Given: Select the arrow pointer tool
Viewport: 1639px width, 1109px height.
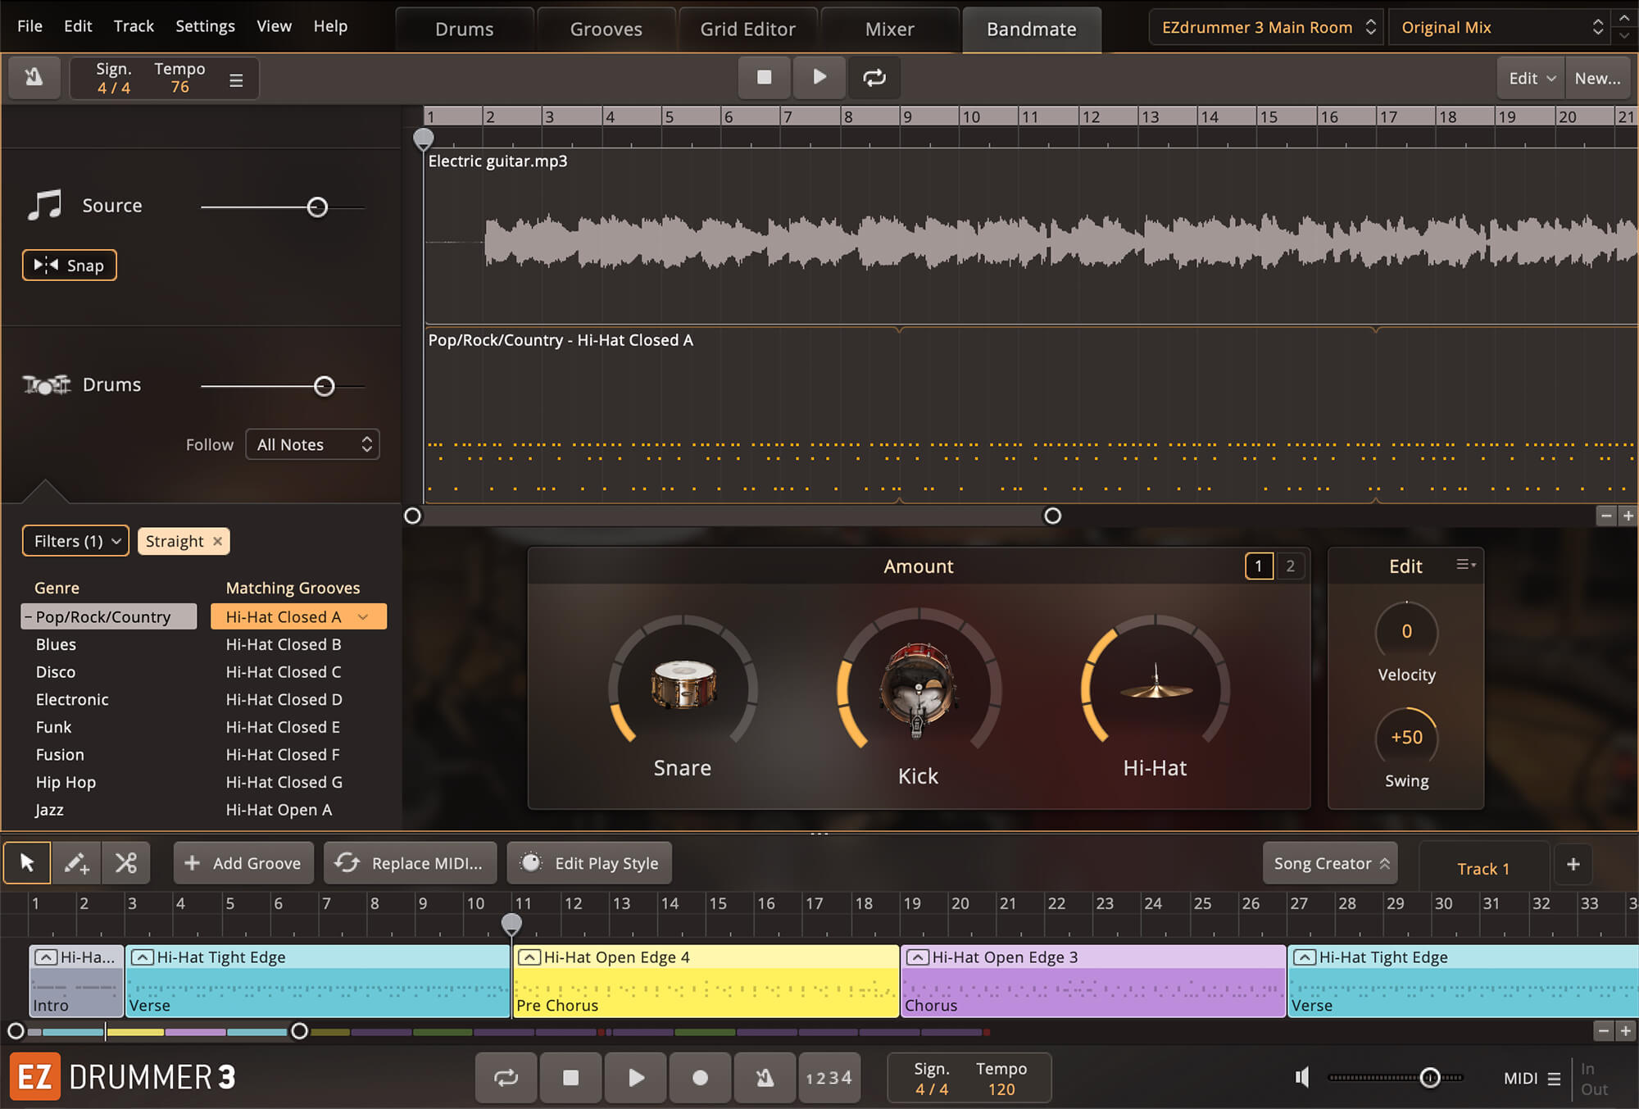Looking at the screenshot, I should 27,863.
